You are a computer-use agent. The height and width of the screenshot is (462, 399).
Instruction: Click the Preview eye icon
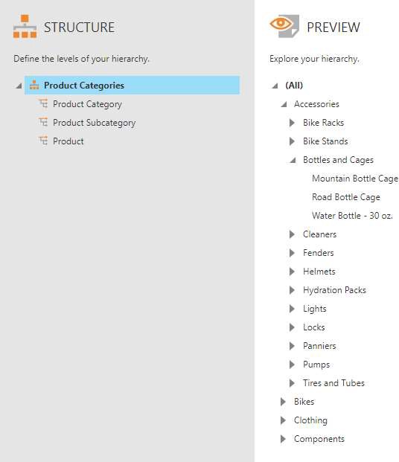pos(284,26)
